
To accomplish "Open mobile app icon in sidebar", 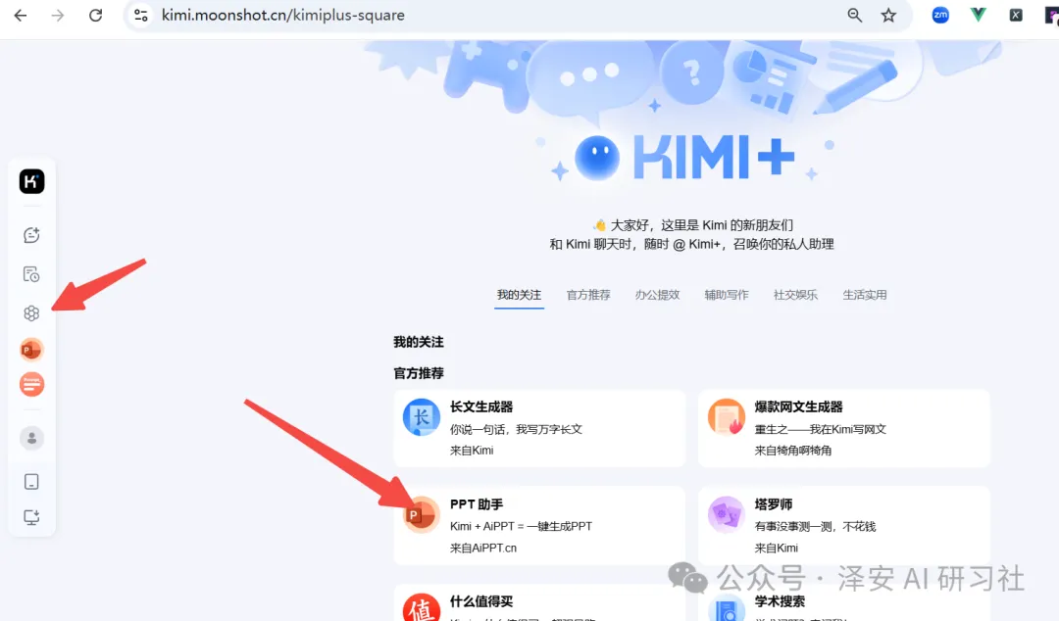I will 31,481.
